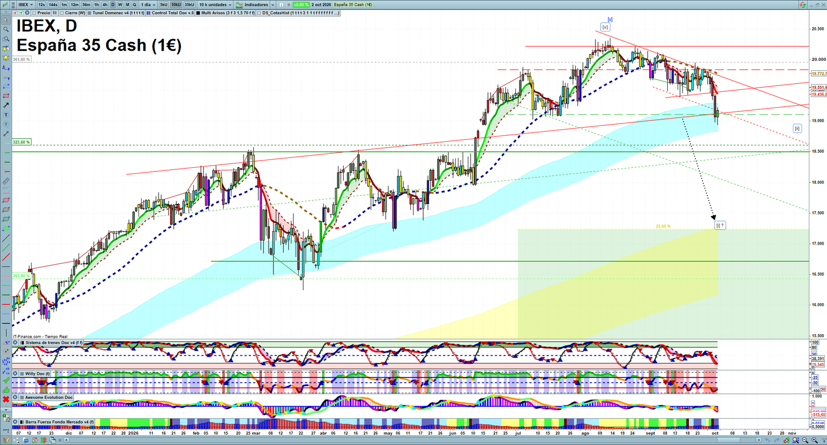This screenshot has width=827, height=445.
Task: Select the boxed T text tool
Action: pos(6,115)
